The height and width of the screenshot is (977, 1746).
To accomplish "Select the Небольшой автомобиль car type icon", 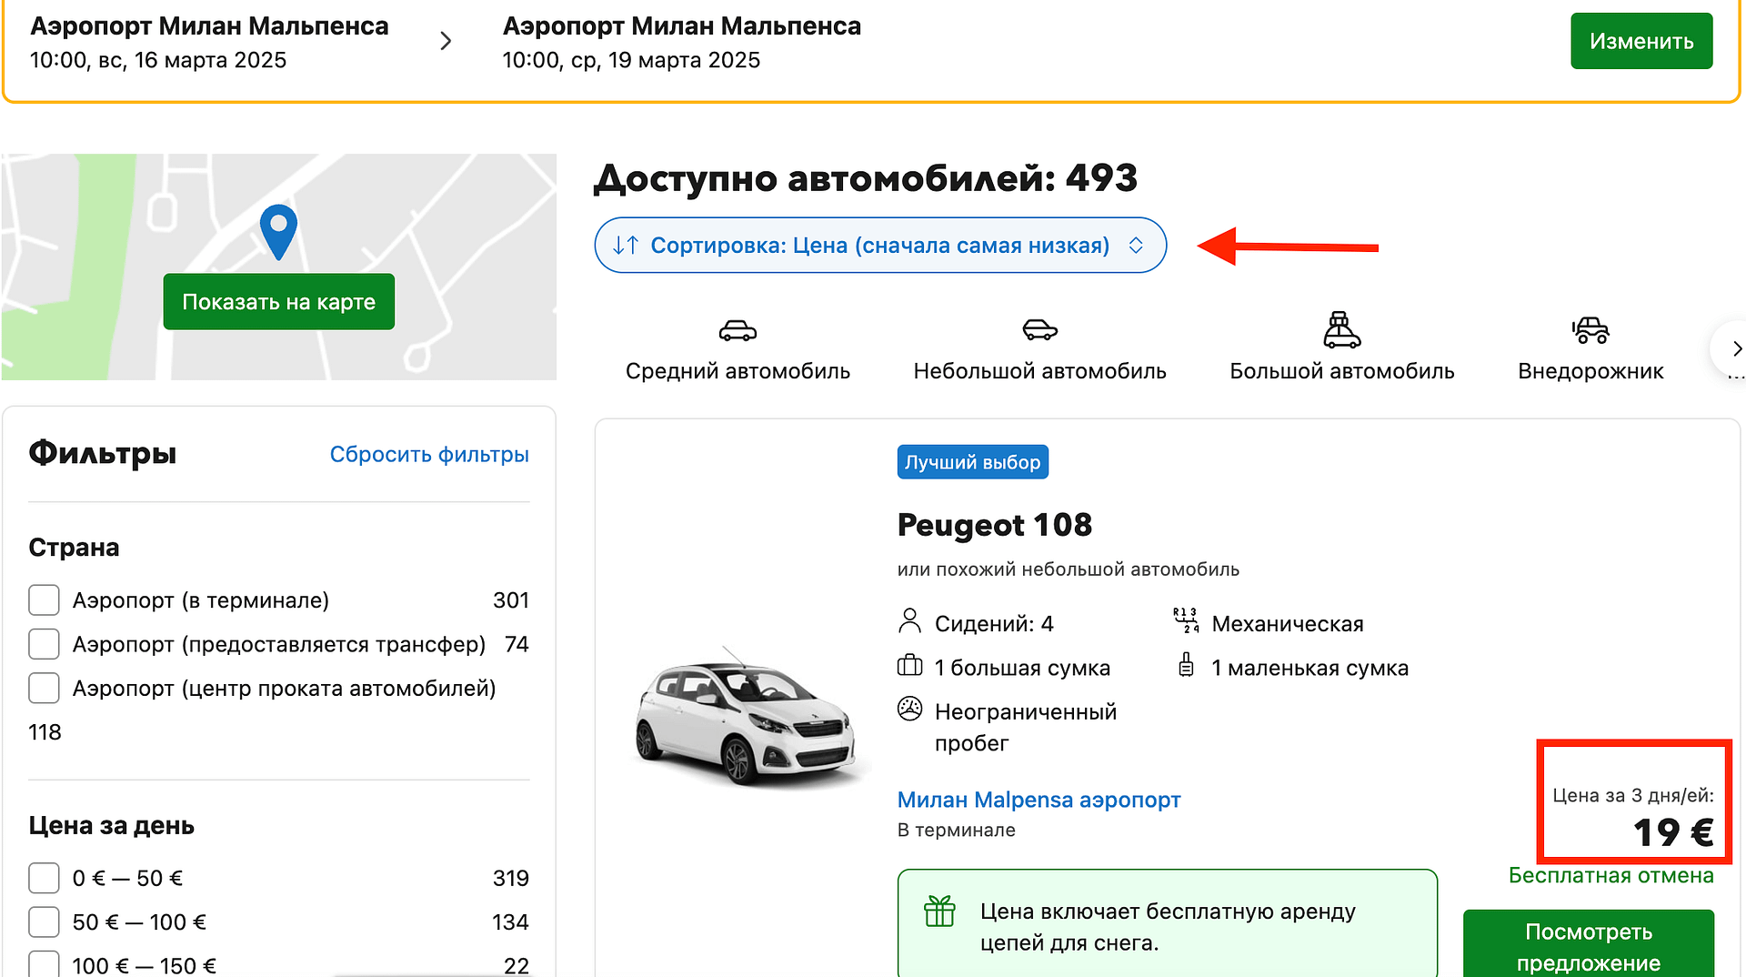I will coord(1039,331).
